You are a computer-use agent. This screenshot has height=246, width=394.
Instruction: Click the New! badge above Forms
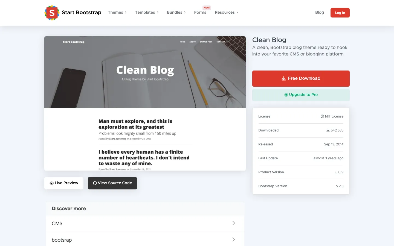click(x=207, y=8)
